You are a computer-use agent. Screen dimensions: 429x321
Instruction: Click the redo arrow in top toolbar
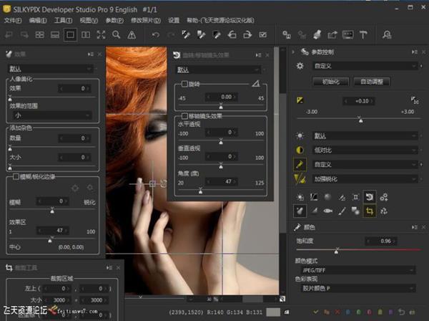coord(171,34)
